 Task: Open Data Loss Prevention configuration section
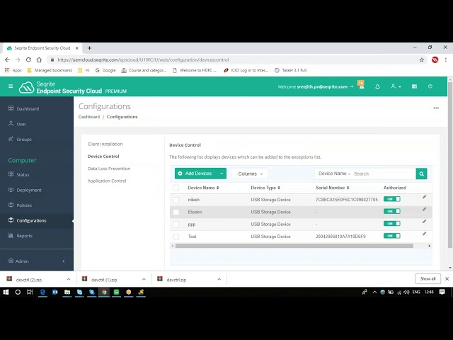click(109, 169)
